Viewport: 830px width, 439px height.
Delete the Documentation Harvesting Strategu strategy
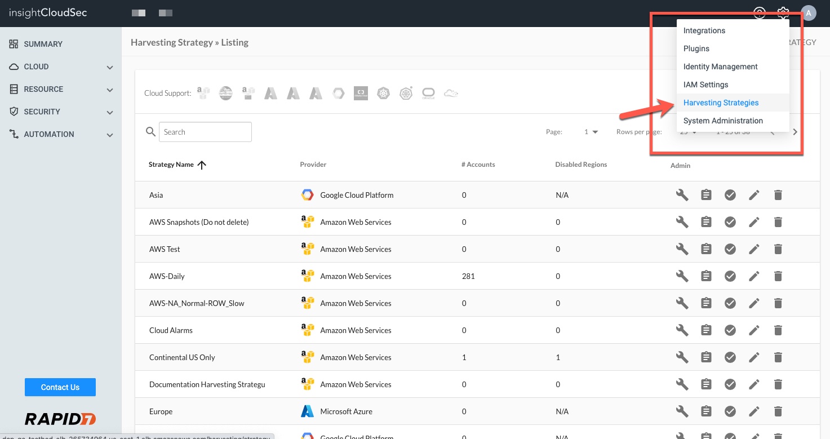pos(778,384)
